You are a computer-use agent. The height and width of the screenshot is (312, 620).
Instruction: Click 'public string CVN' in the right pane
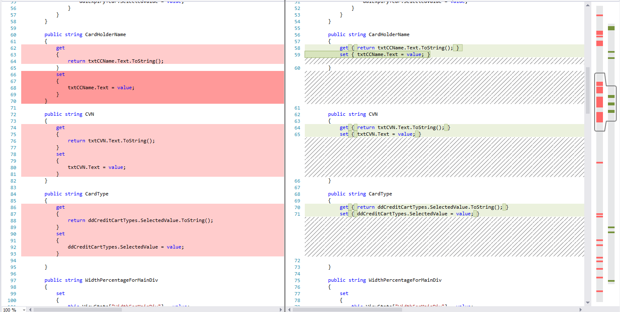pos(353,114)
